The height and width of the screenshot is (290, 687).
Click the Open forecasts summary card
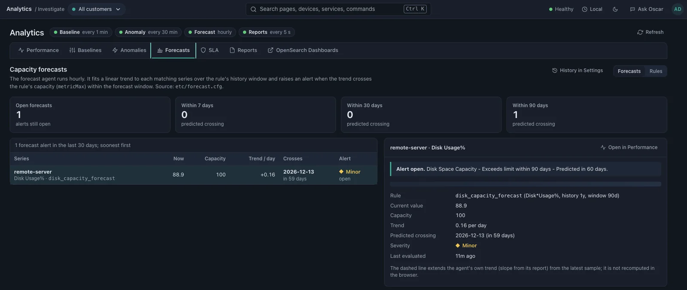point(90,115)
